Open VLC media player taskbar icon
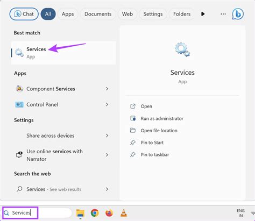Screen dimensions: 255x221 click(124, 213)
